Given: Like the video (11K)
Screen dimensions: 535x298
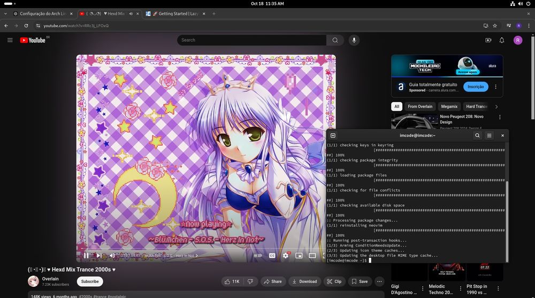Looking at the screenshot, I should (232, 281).
